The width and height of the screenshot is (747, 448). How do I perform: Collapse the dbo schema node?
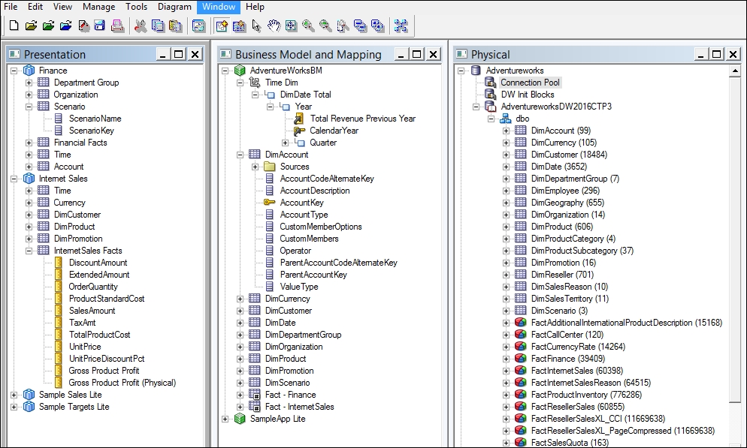[x=491, y=119]
